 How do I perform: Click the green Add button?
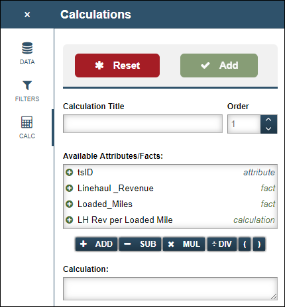[219, 66]
